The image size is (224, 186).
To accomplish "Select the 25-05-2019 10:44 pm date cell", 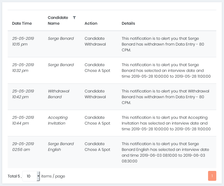I will 23,120.
